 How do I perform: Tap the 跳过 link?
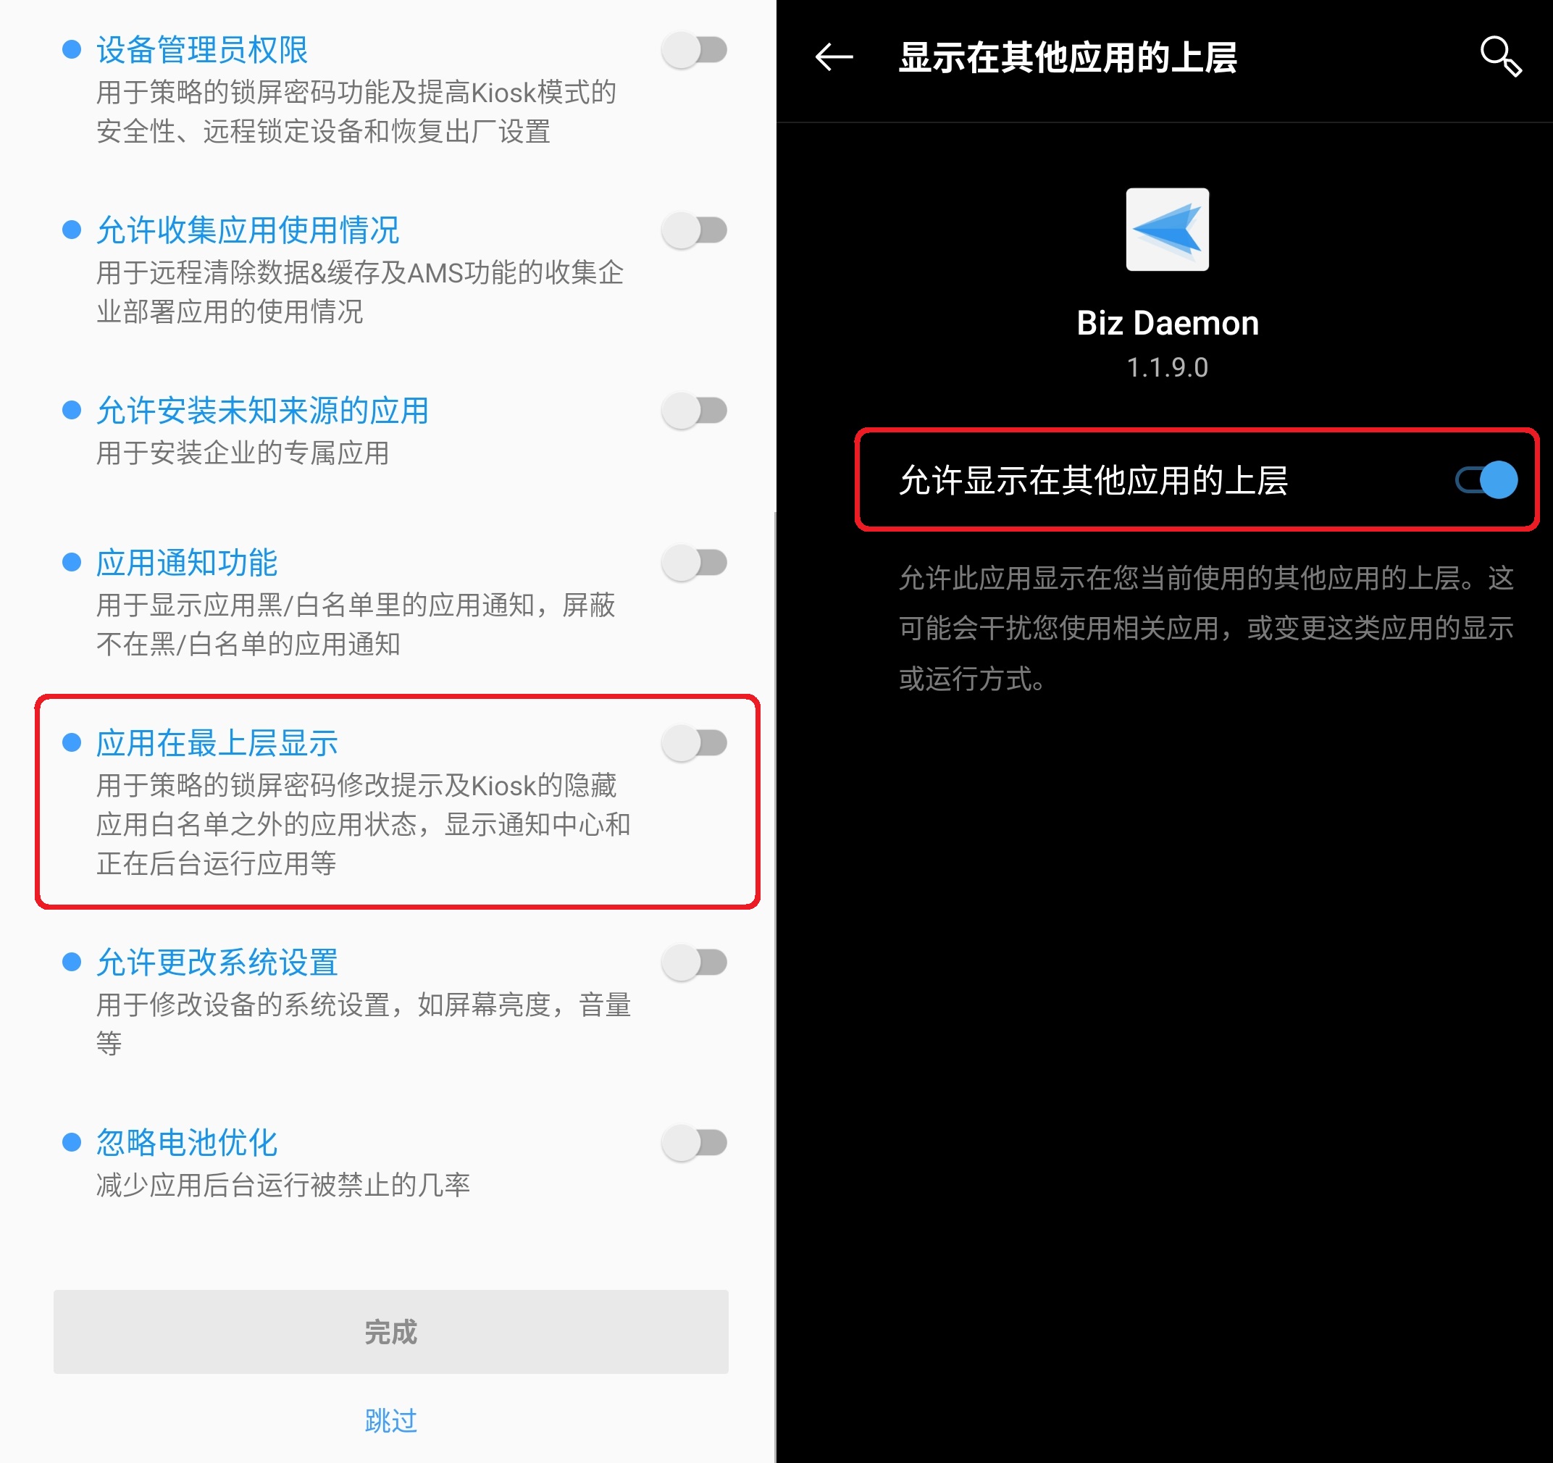[x=390, y=1420]
